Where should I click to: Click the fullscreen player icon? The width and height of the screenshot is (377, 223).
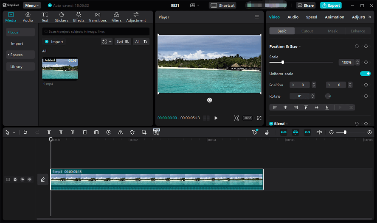tap(259, 118)
